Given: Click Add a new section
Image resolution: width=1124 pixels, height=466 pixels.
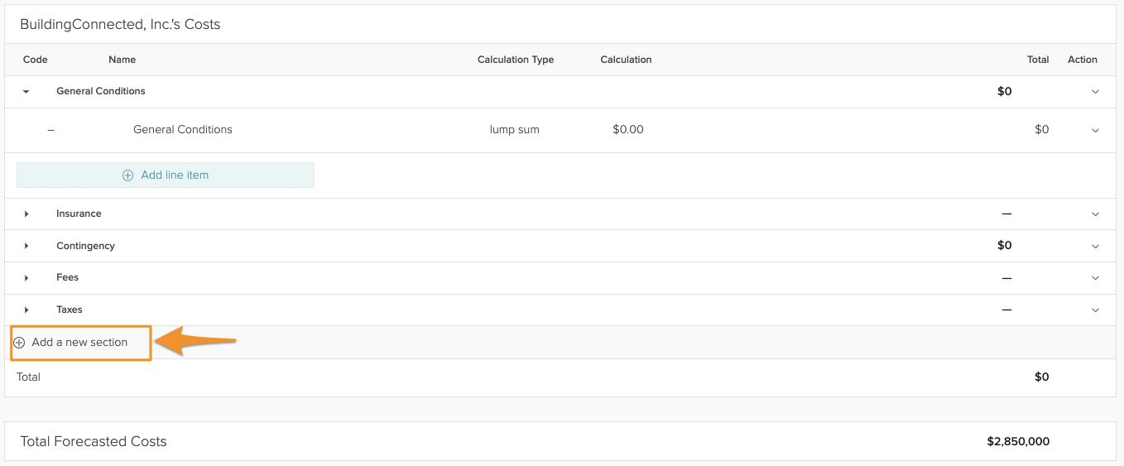Looking at the screenshot, I should pos(79,343).
